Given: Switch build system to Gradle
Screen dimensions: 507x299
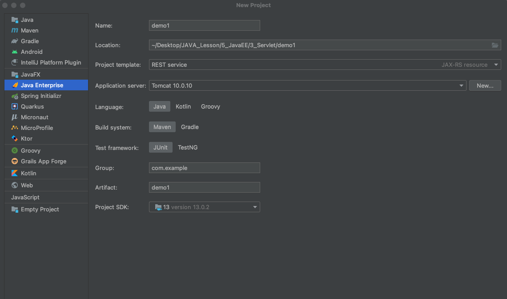Looking at the screenshot, I should coord(190,127).
